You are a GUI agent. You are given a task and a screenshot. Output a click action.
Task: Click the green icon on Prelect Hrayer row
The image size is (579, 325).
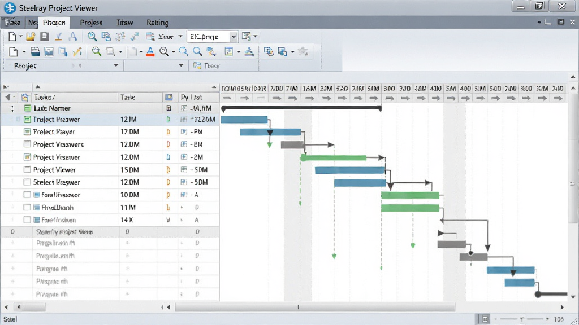click(x=27, y=131)
